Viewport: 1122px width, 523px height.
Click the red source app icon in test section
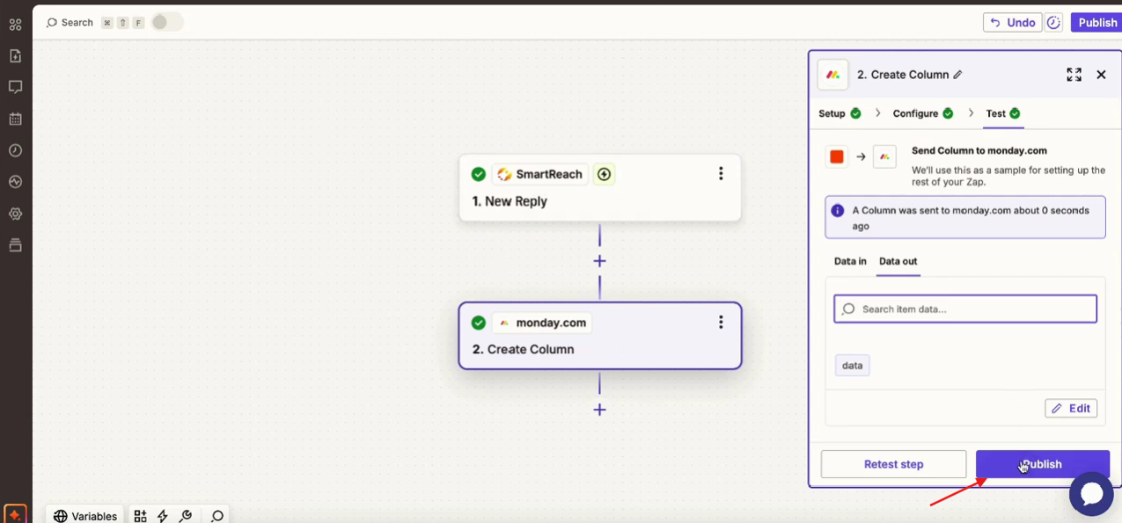coord(837,156)
